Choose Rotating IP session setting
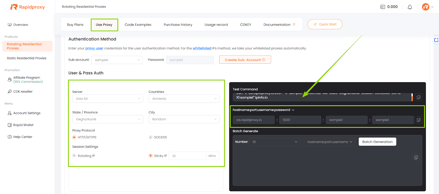439x194 pixels. coord(74,156)
